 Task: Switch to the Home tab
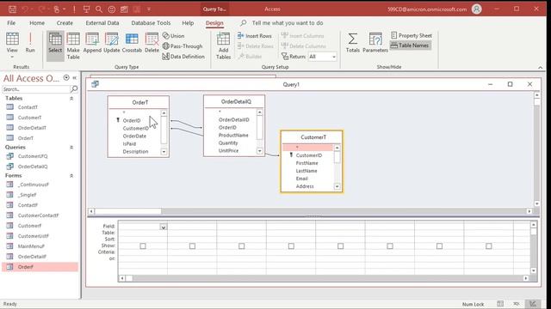click(x=37, y=23)
